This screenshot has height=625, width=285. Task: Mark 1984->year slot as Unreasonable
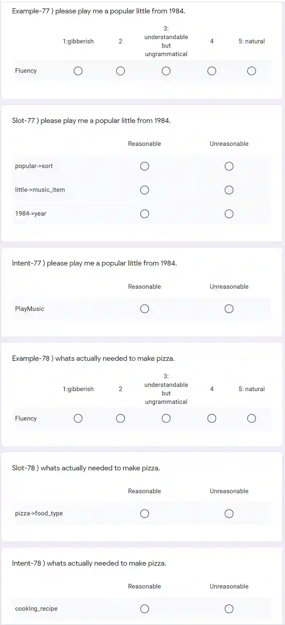(x=229, y=214)
